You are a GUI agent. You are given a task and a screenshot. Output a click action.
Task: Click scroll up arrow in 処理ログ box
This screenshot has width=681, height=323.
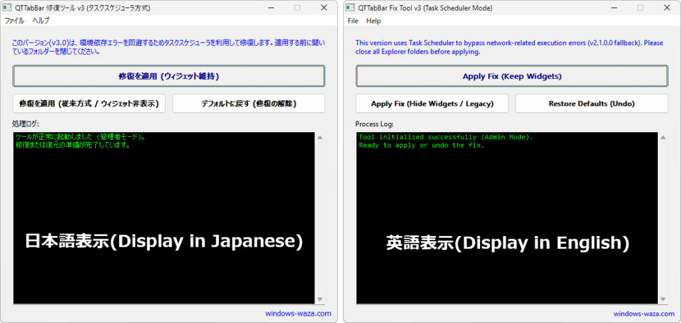click(x=320, y=138)
